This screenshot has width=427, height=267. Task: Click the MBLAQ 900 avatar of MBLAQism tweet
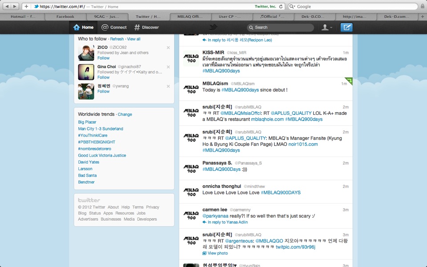point(191,89)
